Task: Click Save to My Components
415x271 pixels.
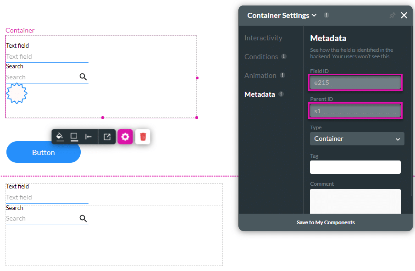Action: [326, 222]
